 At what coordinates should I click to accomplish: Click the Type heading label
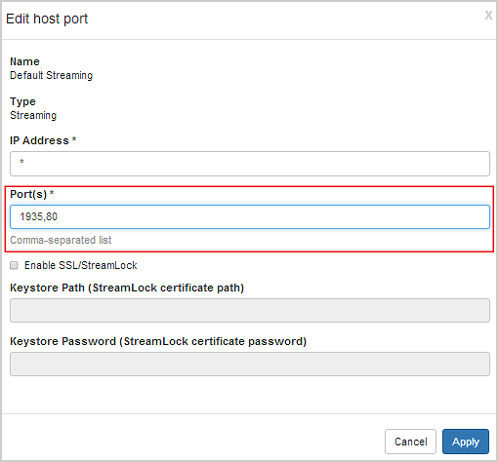point(22,101)
